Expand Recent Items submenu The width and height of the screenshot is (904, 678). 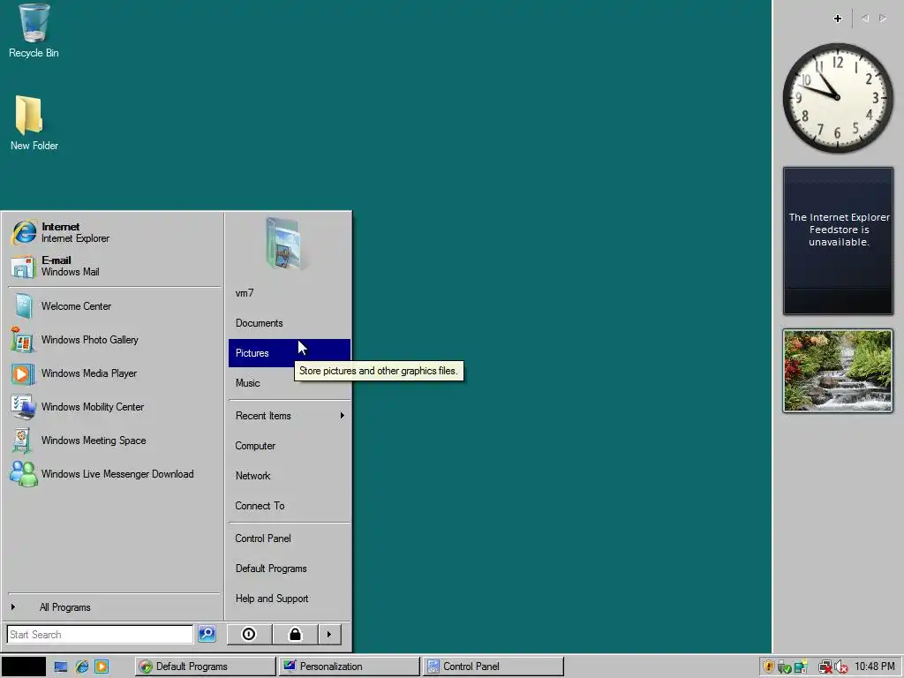click(290, 416)
